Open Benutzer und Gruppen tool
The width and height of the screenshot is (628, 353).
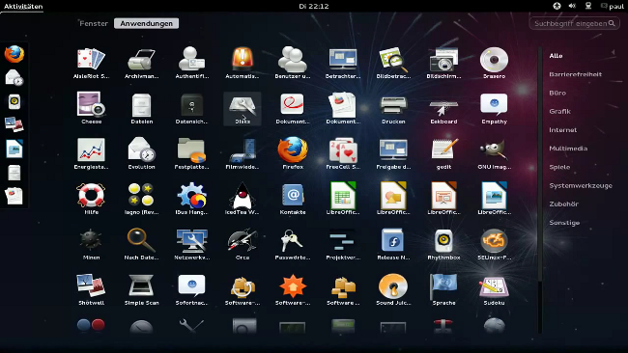[293, 63]
